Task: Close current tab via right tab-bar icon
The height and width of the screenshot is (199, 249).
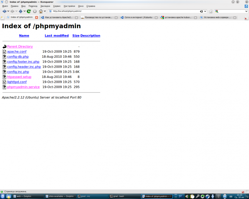Action: [246, 18]
